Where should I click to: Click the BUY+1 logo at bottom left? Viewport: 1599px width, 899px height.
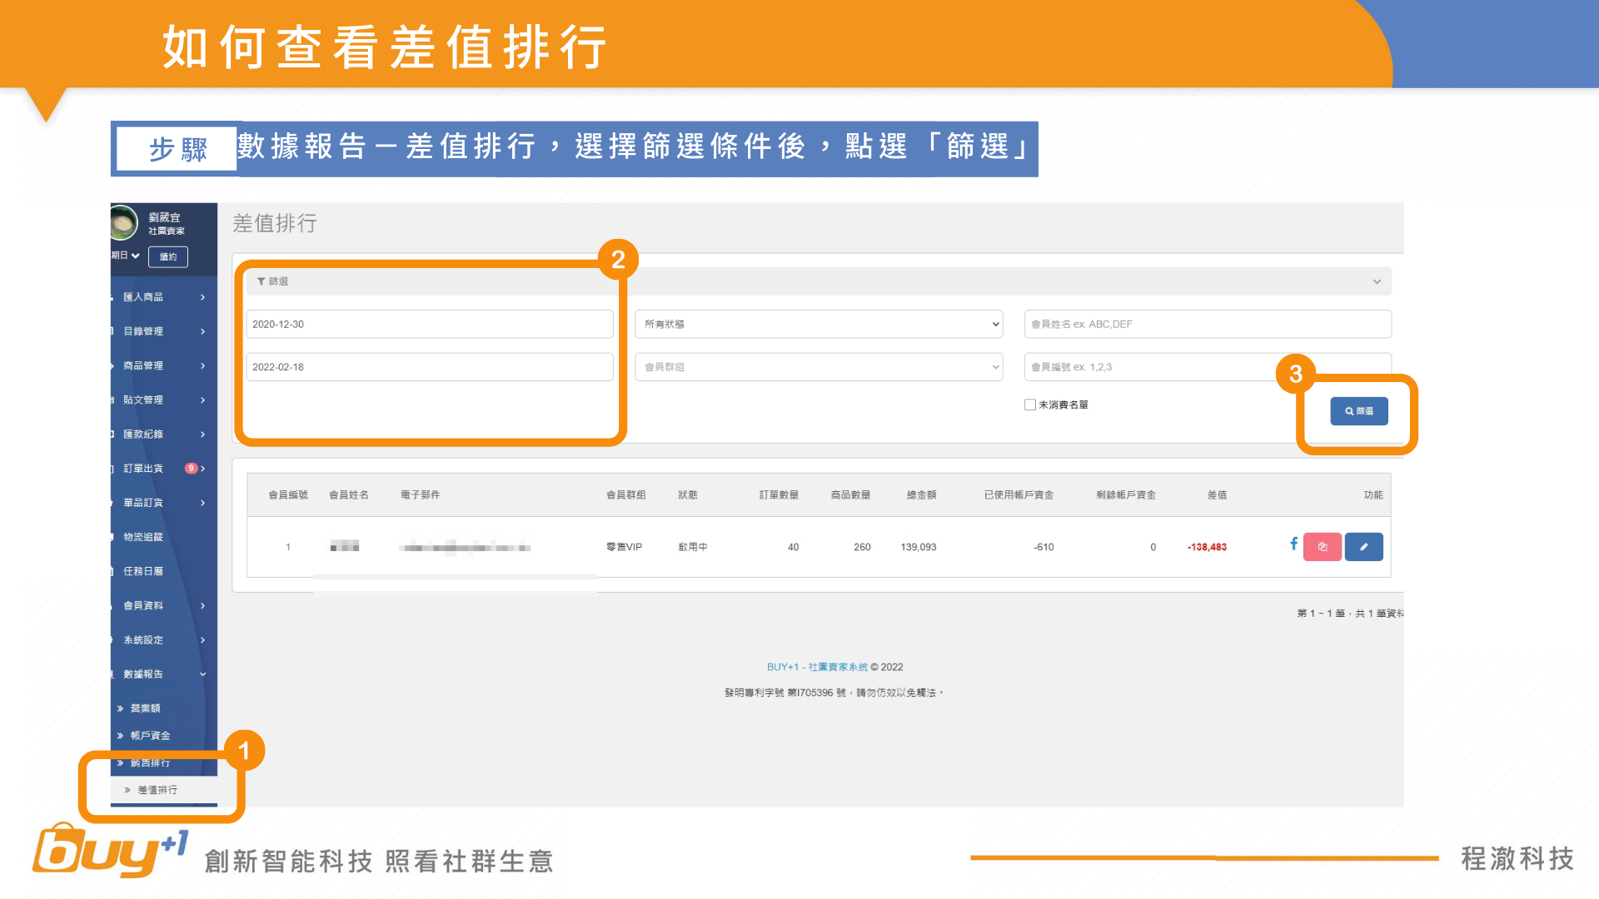108,851
